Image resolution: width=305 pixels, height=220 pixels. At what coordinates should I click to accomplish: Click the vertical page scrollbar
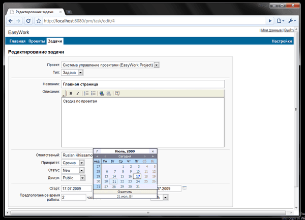point(296,109)
